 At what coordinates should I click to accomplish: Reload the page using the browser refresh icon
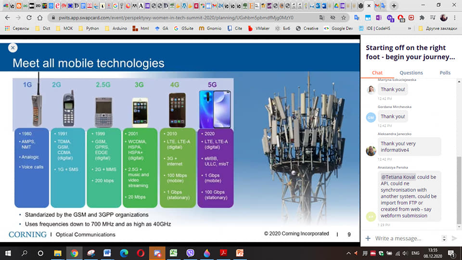[29, 17]
